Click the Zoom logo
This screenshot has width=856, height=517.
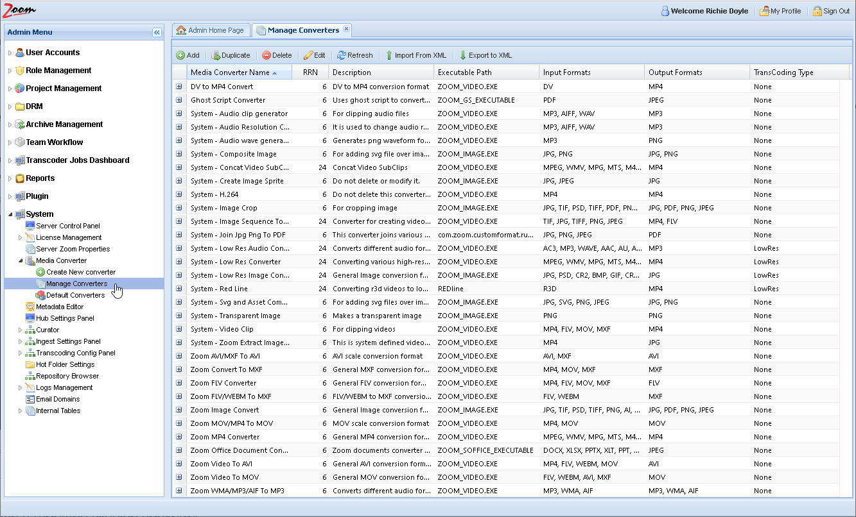coord(18,10)
